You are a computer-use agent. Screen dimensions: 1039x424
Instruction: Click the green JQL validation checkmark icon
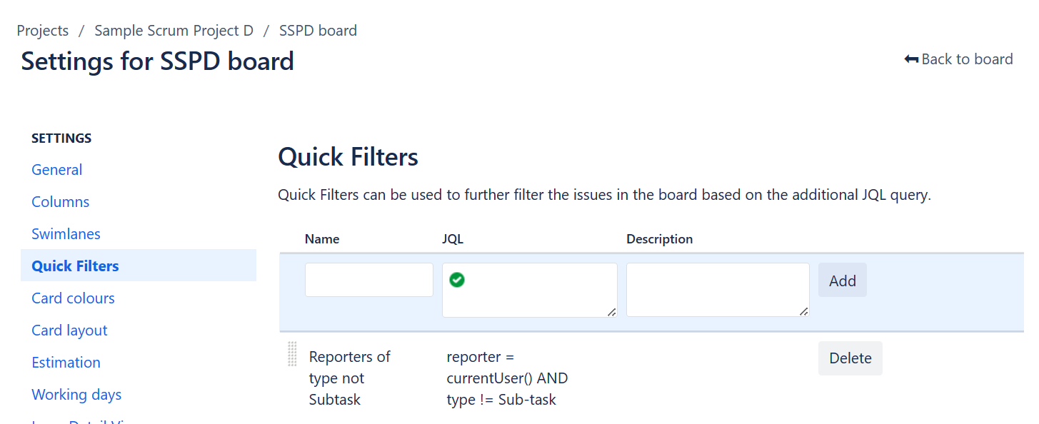coord(456,280)
